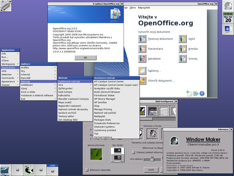234x176 pixels.
Task: Open the Šablony templates icon
Action: click(x=142, y=71)
